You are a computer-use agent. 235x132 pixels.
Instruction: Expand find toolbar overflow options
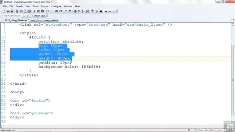(47, 16)
